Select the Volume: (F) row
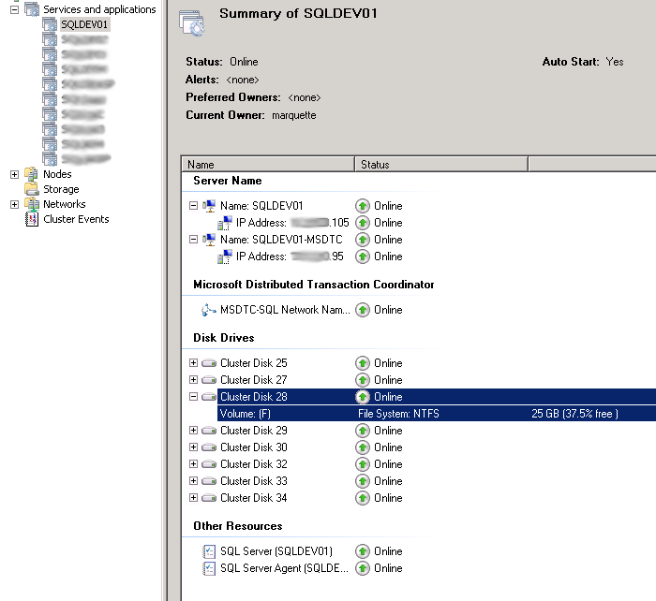 point(437,414)
